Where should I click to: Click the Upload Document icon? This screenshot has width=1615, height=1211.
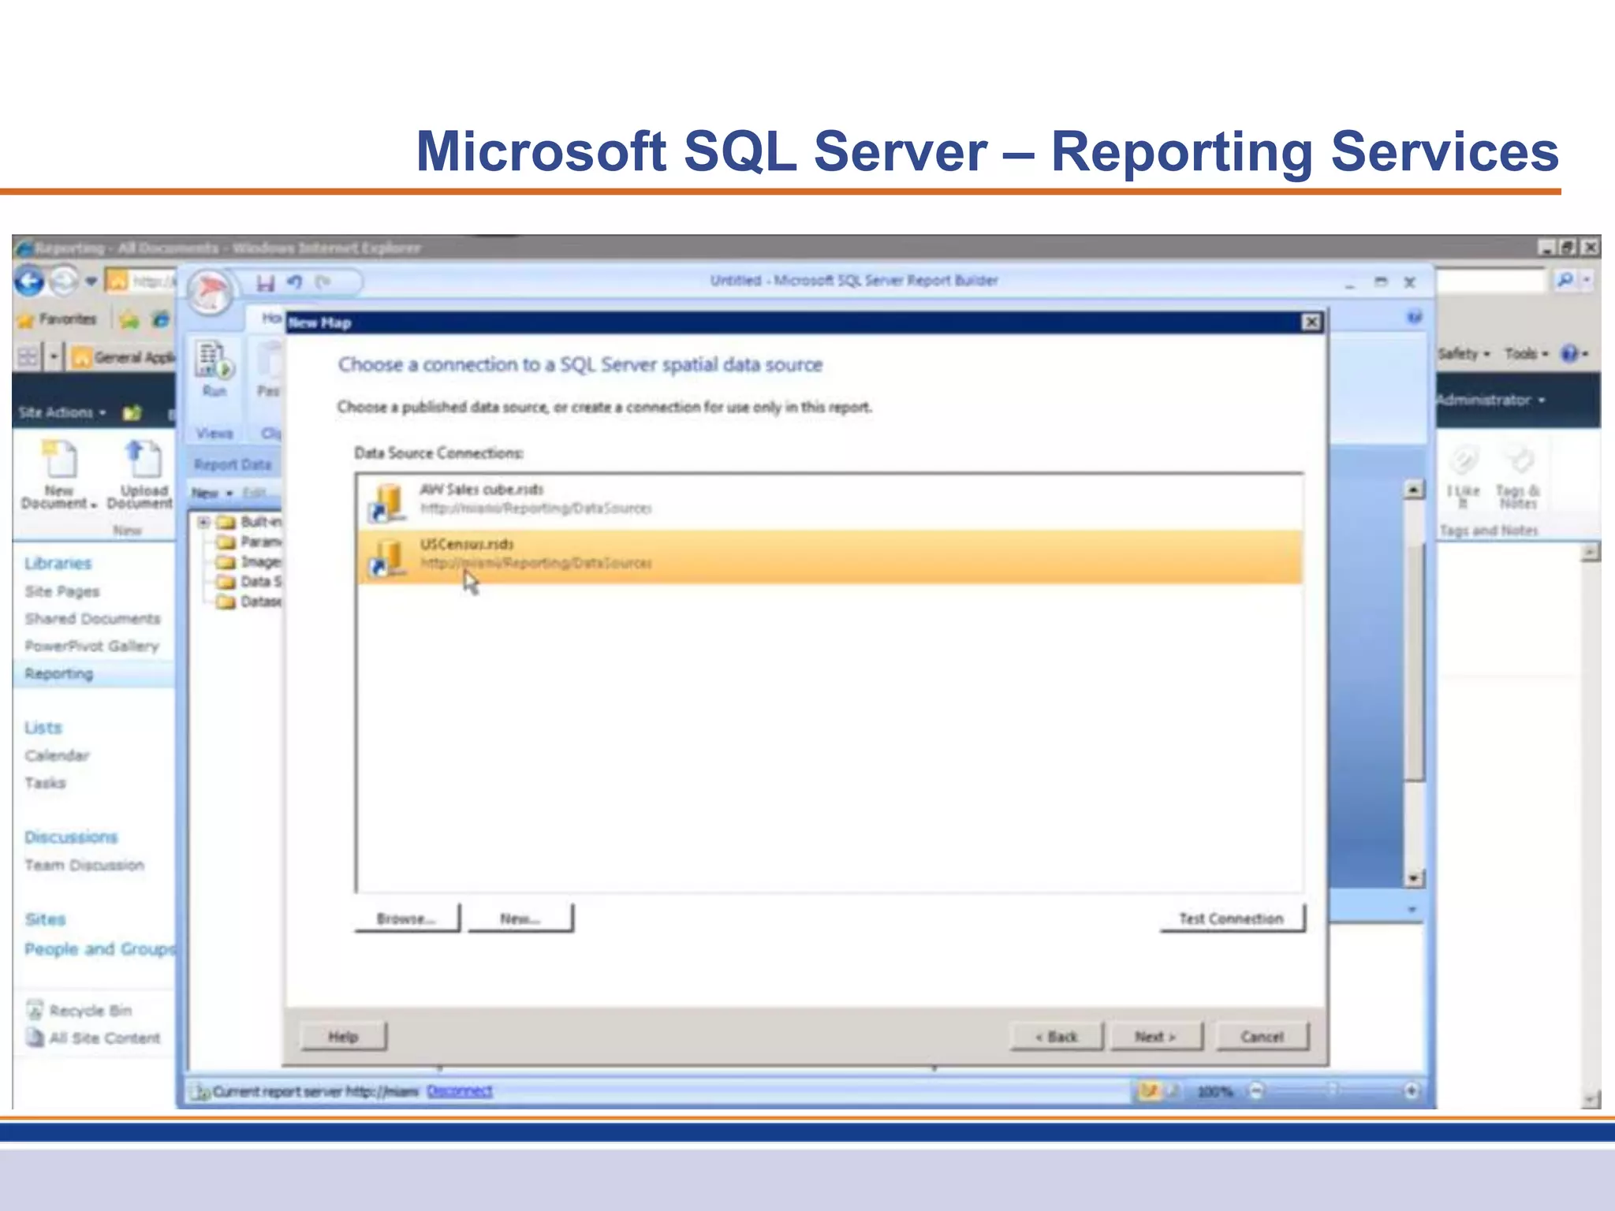[x=143, y=459]
